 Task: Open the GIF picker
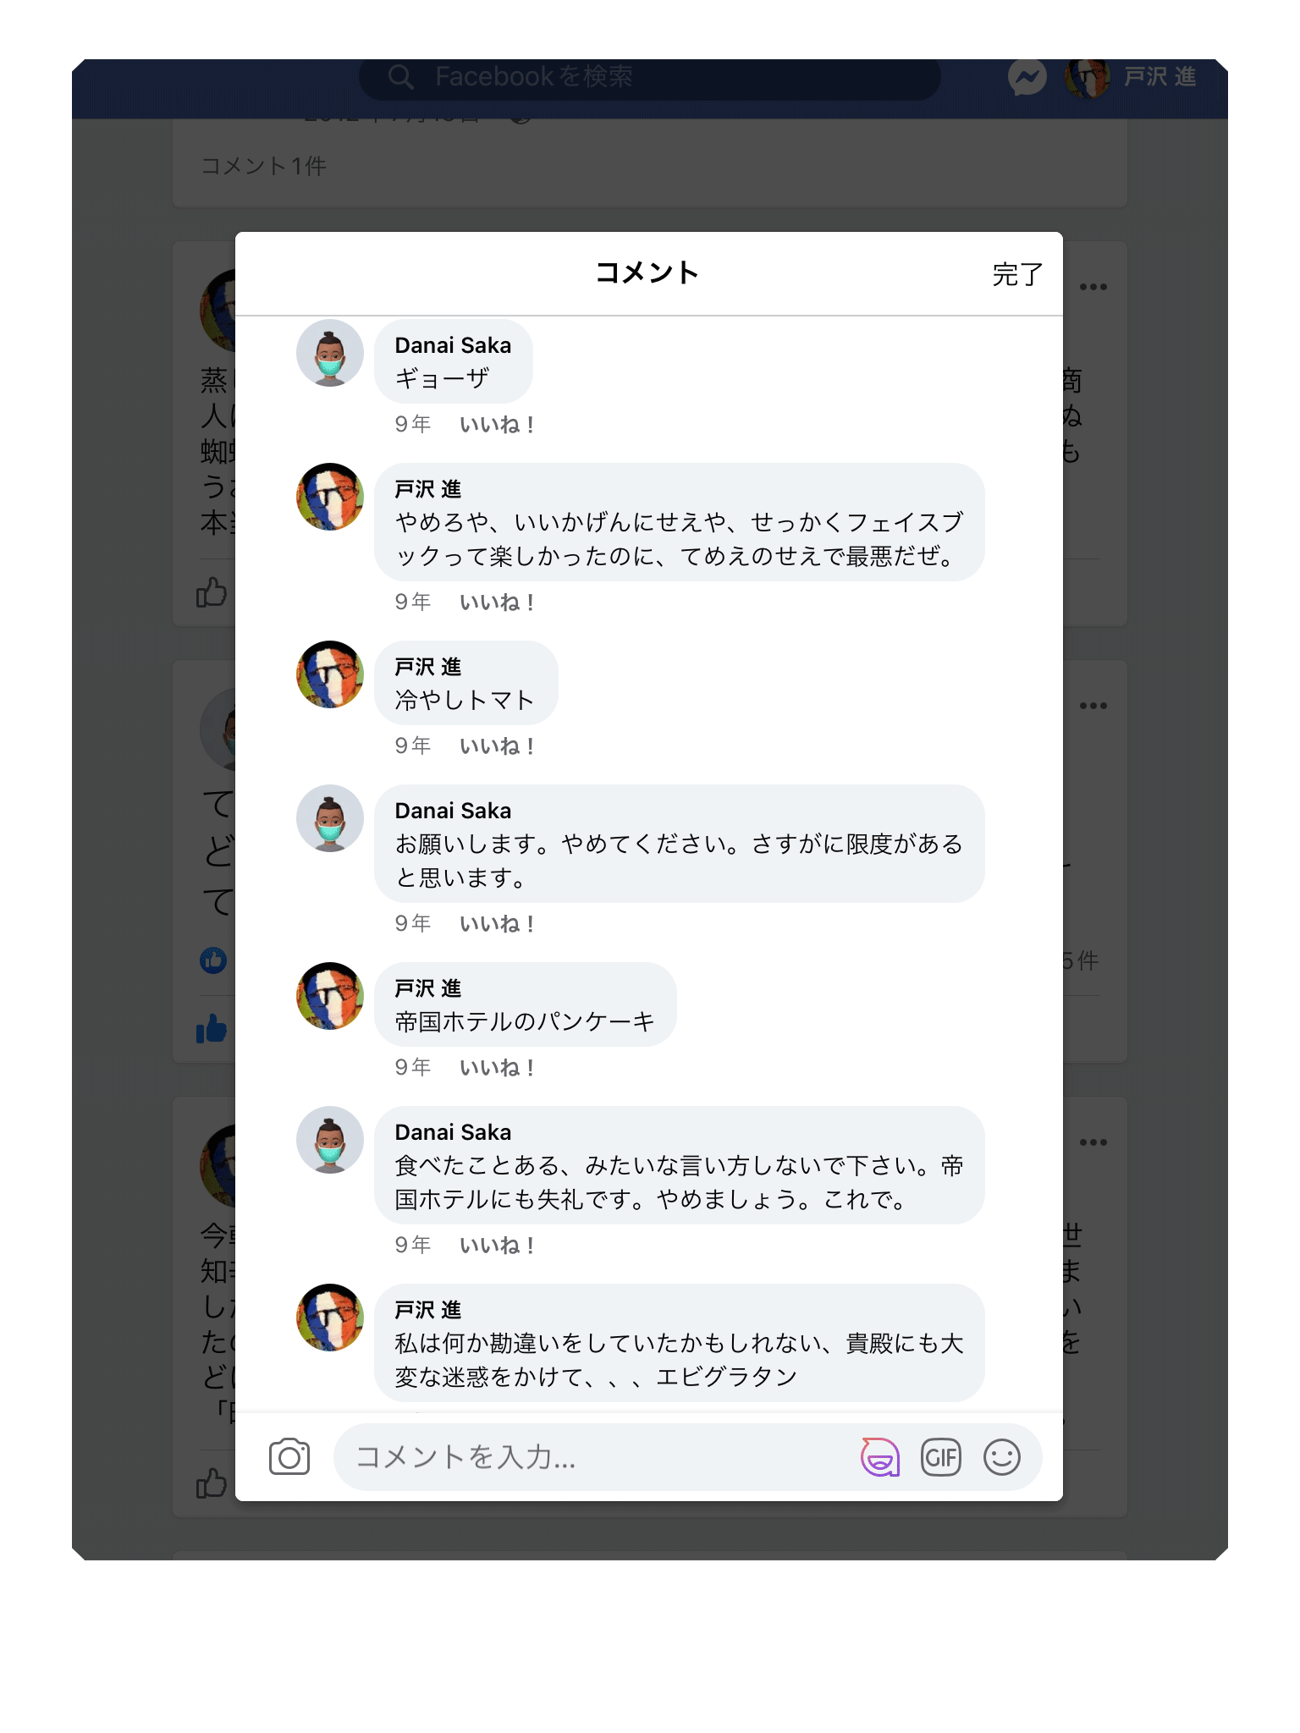click(940, 1457)
